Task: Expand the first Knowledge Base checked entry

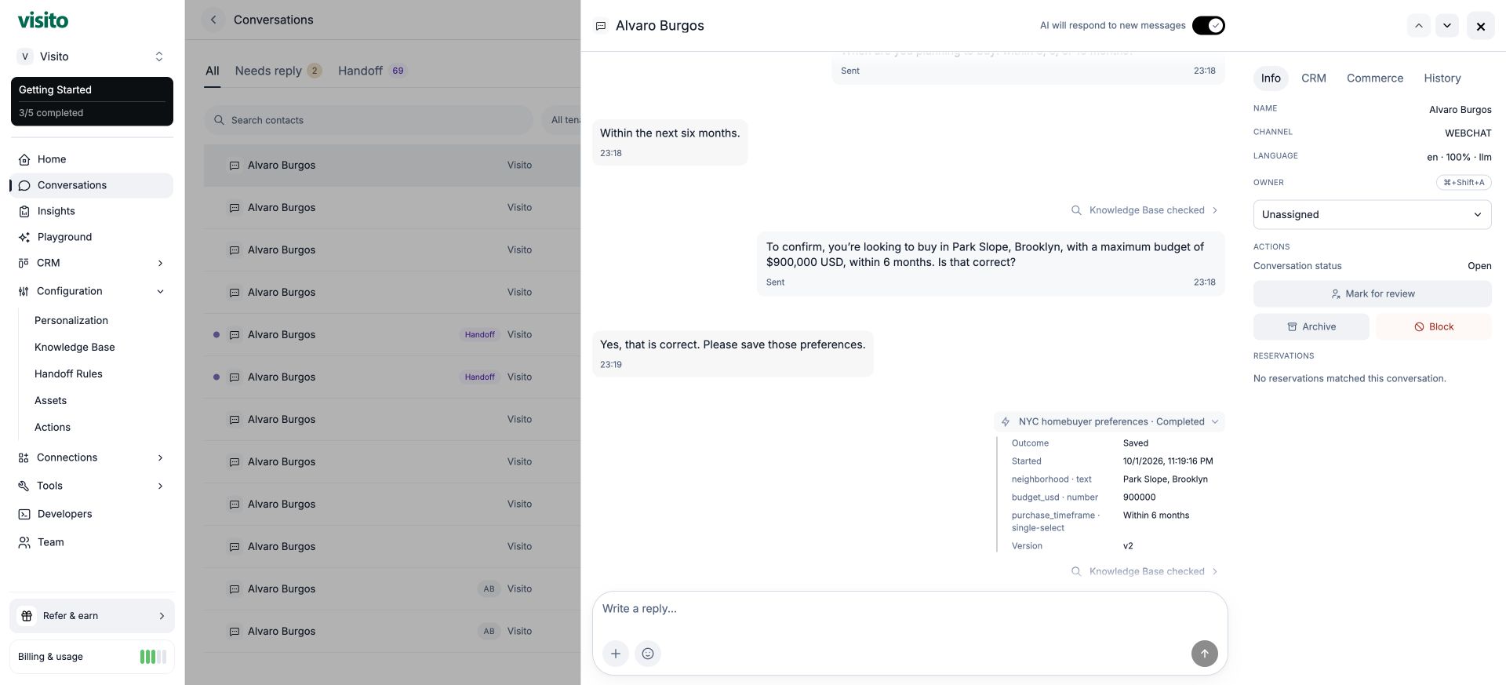Action: click(1145, 210)
